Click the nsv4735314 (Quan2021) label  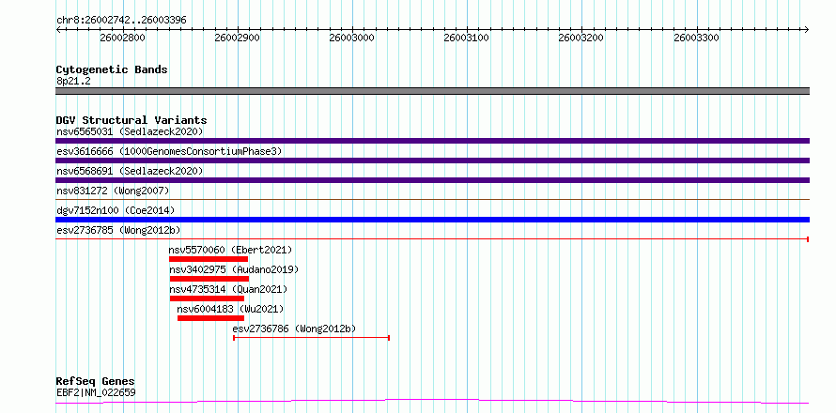[228, 289]
